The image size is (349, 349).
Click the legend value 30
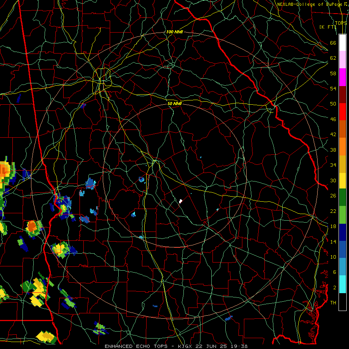tap(333, 180)
